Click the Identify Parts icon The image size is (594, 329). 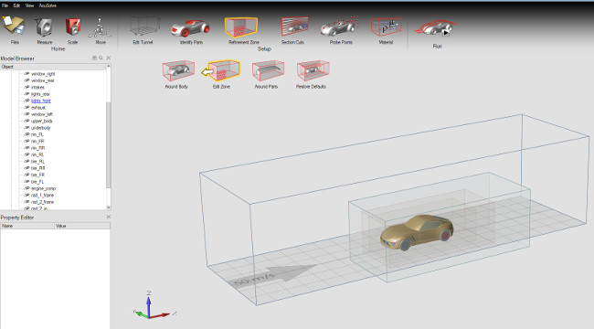(x=191, y=27)
